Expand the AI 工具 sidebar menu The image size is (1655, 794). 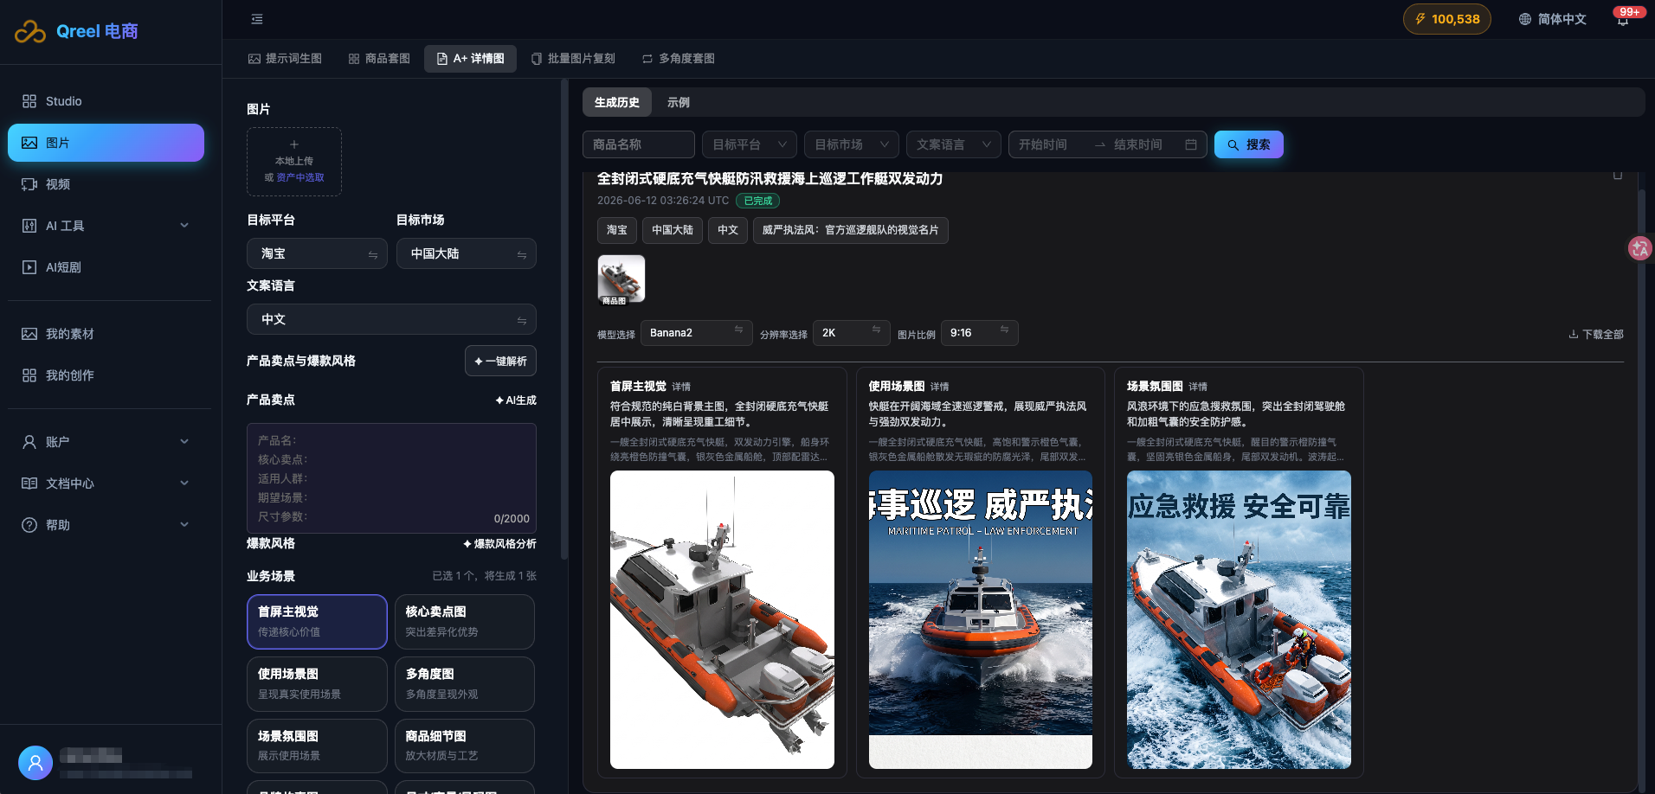106,226
